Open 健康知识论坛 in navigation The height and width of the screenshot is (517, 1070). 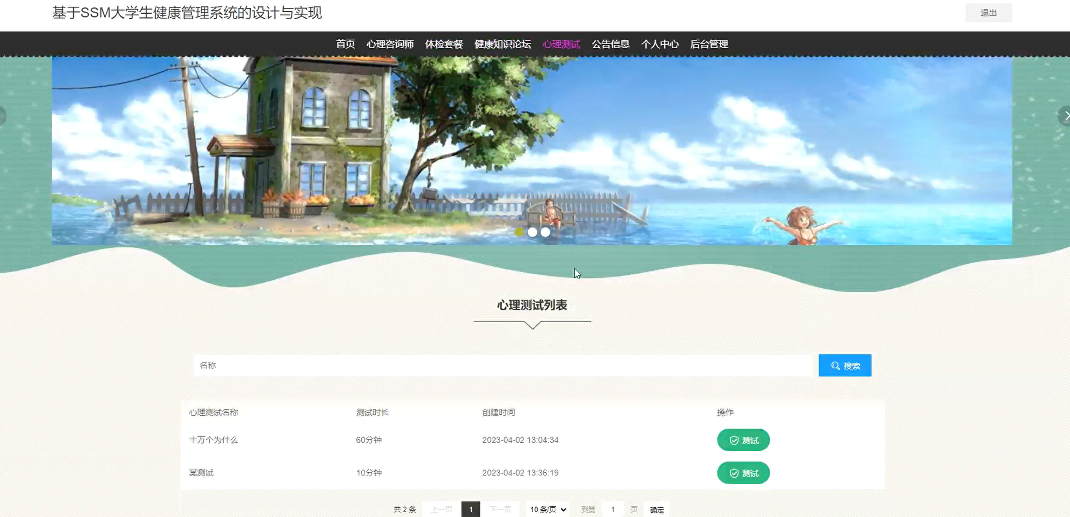tap(503, 44)
